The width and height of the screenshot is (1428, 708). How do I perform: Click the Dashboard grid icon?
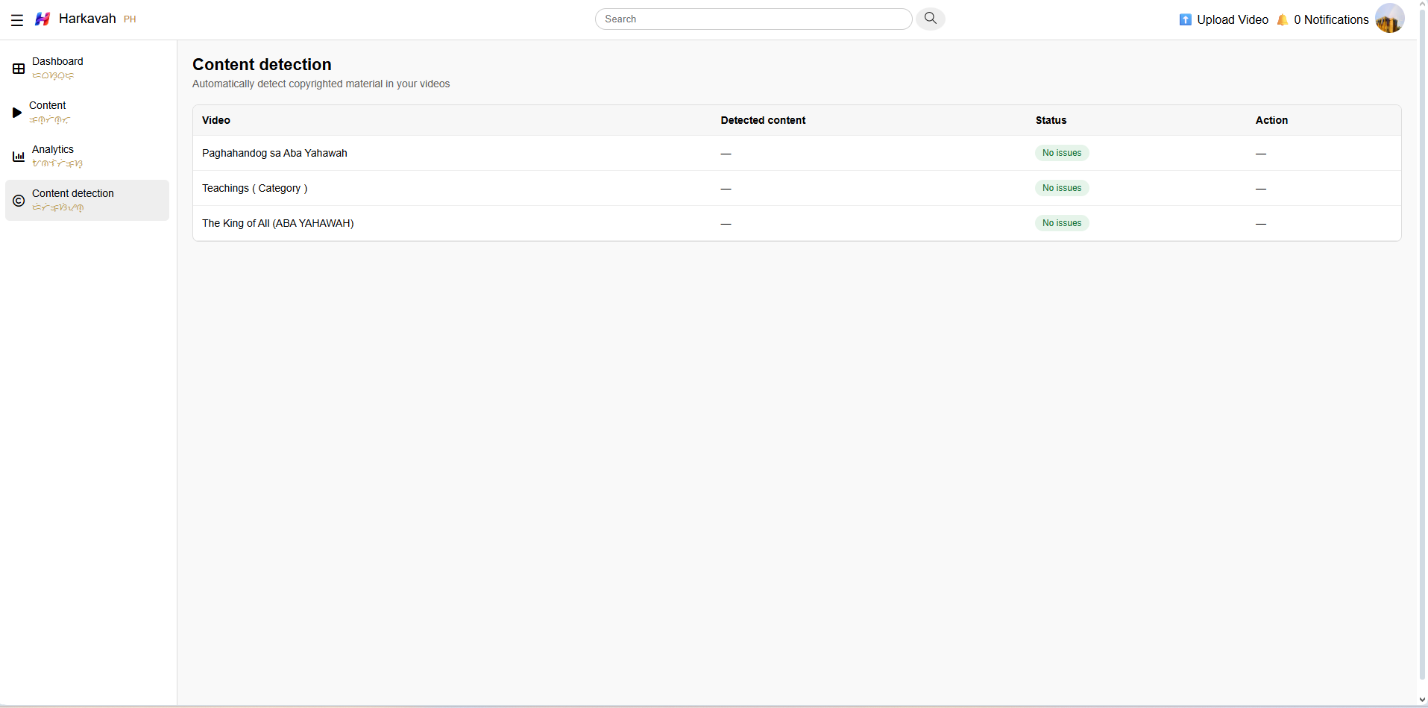19,69
